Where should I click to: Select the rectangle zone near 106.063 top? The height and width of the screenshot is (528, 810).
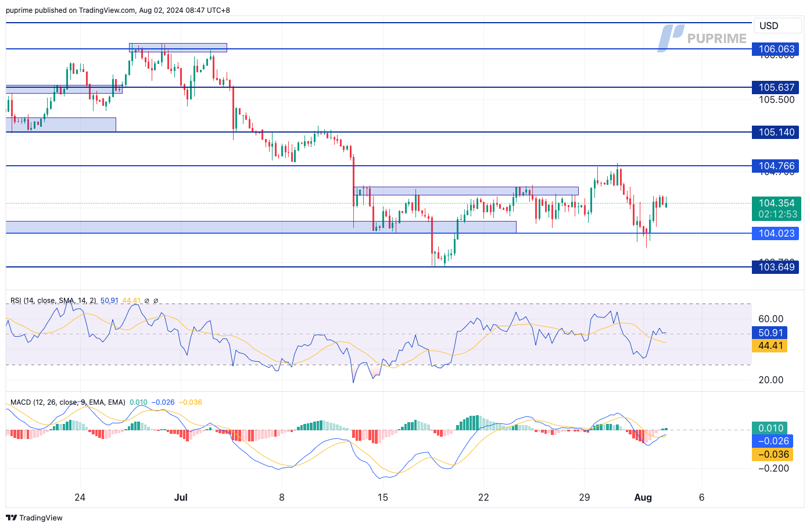[x=178, y=48]
